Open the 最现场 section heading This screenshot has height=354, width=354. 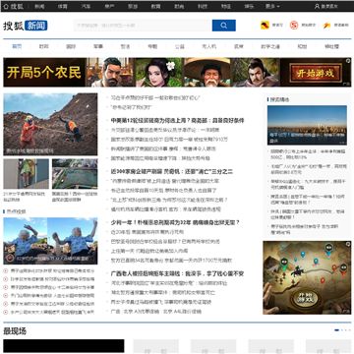pyautogui.click(x=15, y=331)
